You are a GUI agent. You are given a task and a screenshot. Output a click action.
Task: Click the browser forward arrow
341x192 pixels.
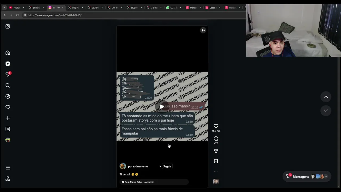[x=11, y=15]
